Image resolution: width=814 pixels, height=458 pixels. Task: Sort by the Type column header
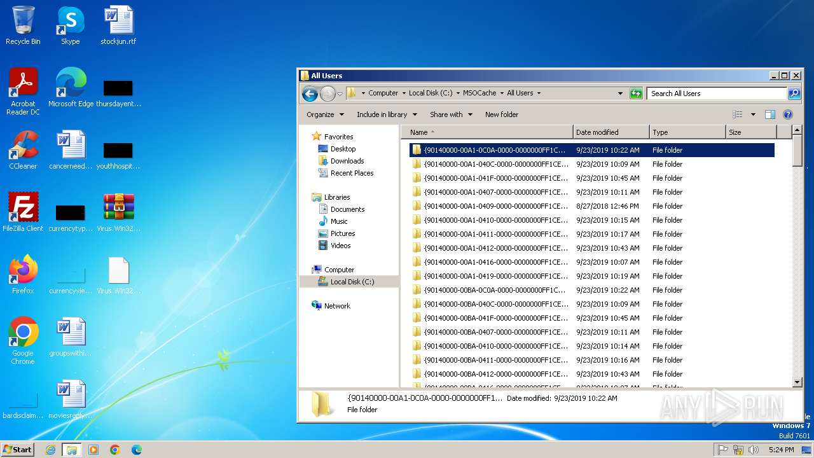(687, 132)
